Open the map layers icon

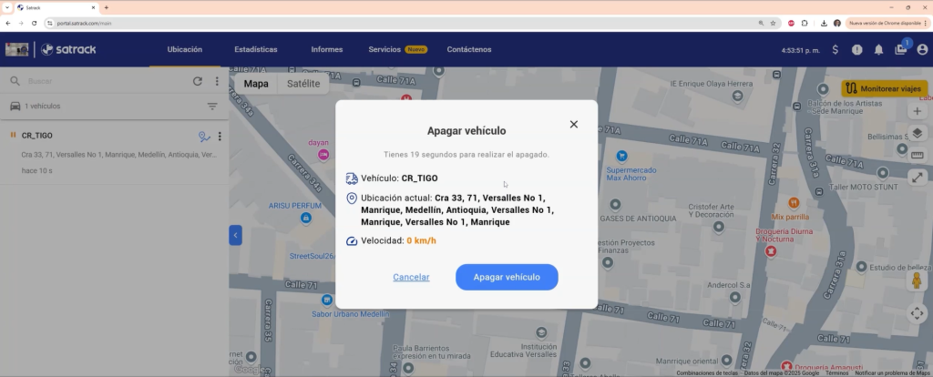click(917, 133)
